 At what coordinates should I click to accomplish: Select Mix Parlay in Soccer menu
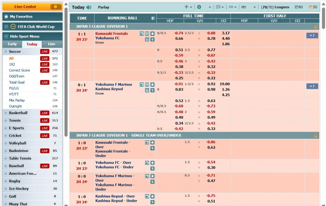17,100
